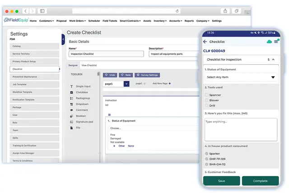This screenshot has height=193, width=289.
Task: Select the Single Input toolbox item
Action: (x=81, y=86)
